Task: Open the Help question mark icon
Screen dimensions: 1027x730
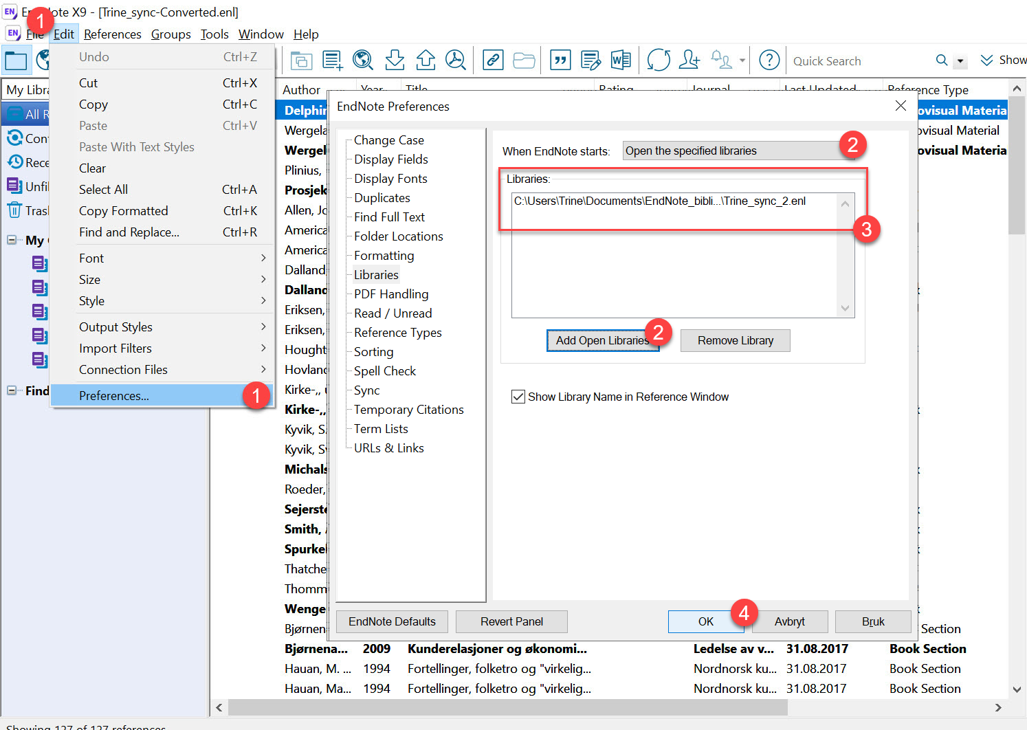Action: coord(769,60)
